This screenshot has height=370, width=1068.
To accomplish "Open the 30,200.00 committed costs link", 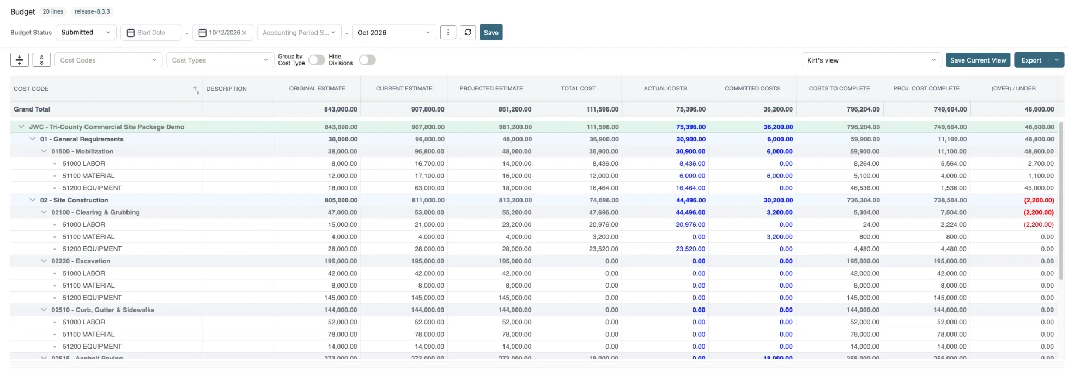I will [x=778, y=200].
